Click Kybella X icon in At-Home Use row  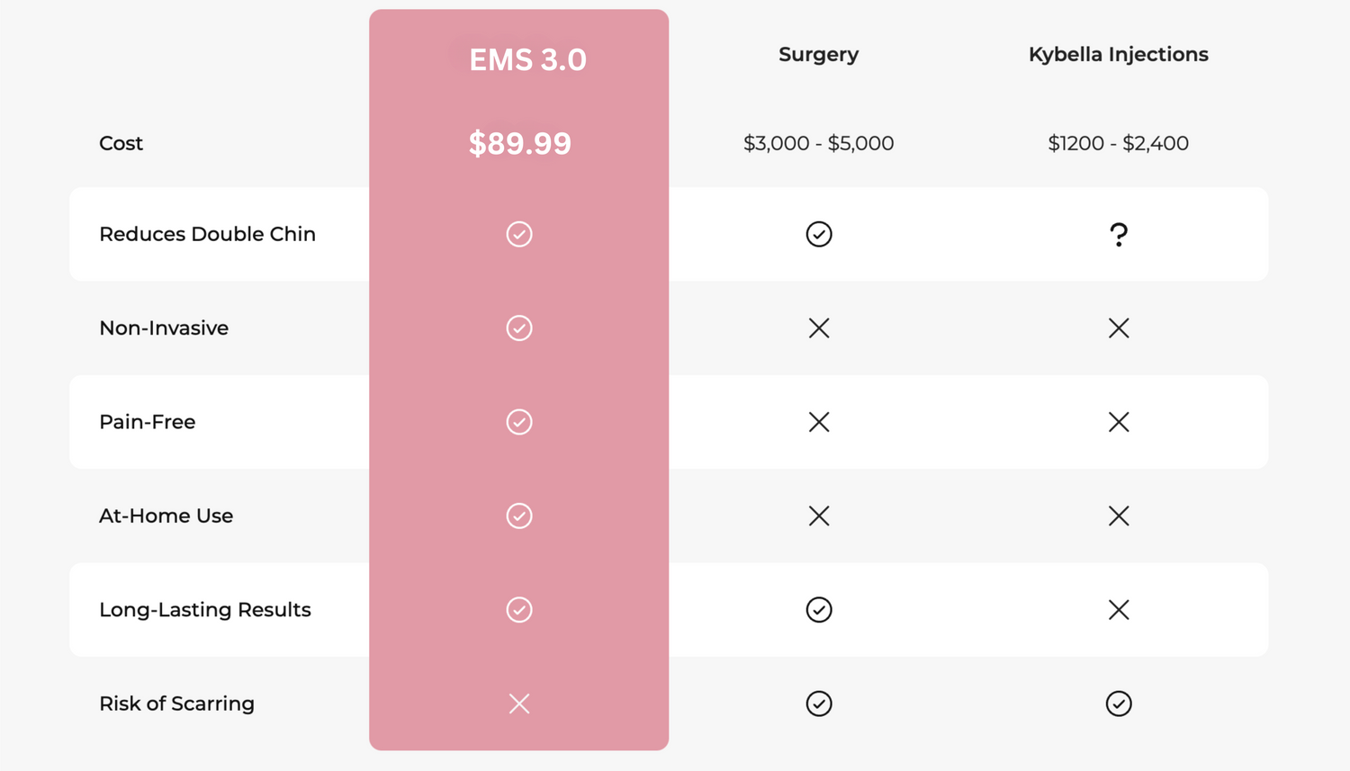click(x=1119, y=515)
